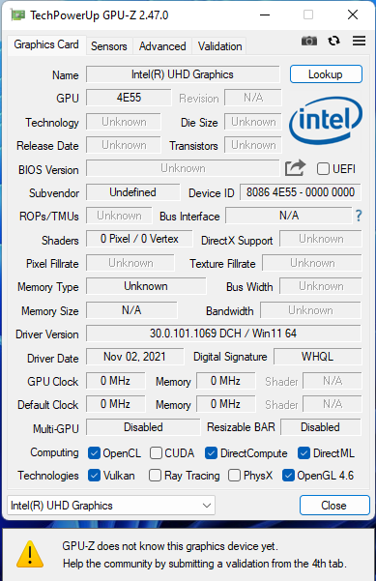
Task: Uncheck the Vulkan checkbox
Action: [x=94, y=476]
